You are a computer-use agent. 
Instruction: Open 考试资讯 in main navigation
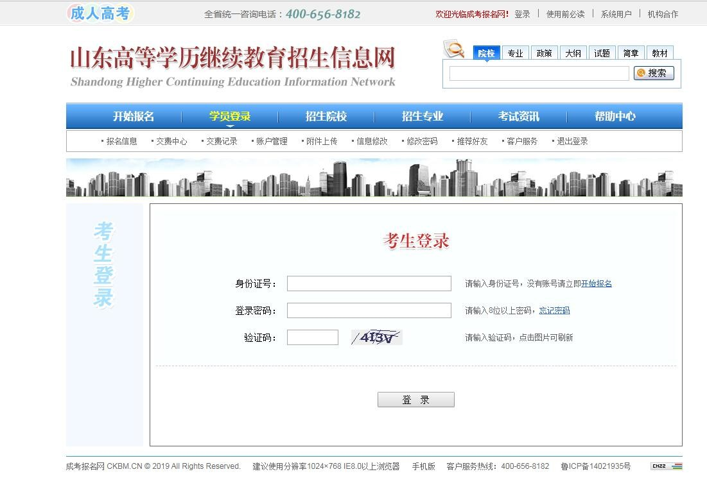[518, 116]
